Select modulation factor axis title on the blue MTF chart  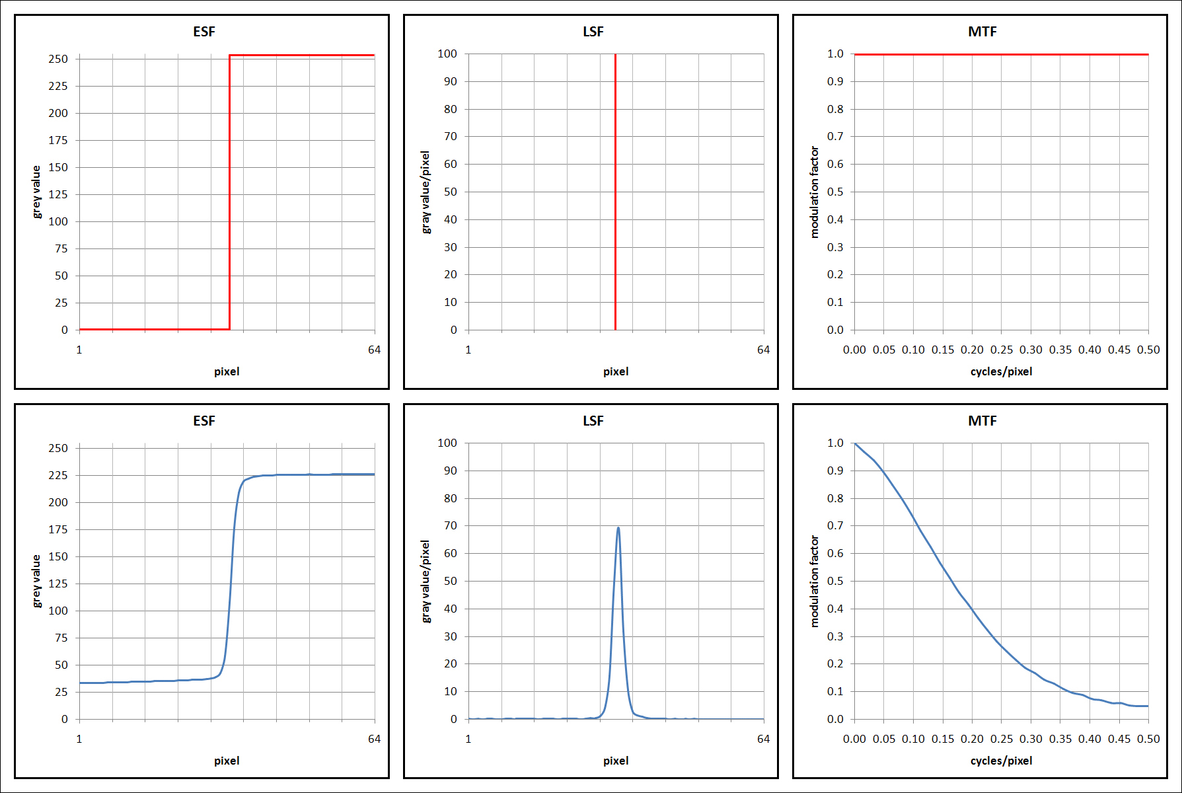coord(815,581)
